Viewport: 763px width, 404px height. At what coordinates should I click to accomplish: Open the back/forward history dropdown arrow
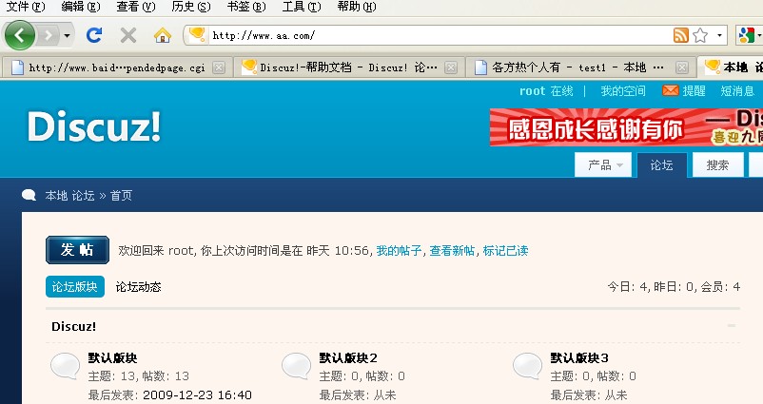click(x=67, y=35)
